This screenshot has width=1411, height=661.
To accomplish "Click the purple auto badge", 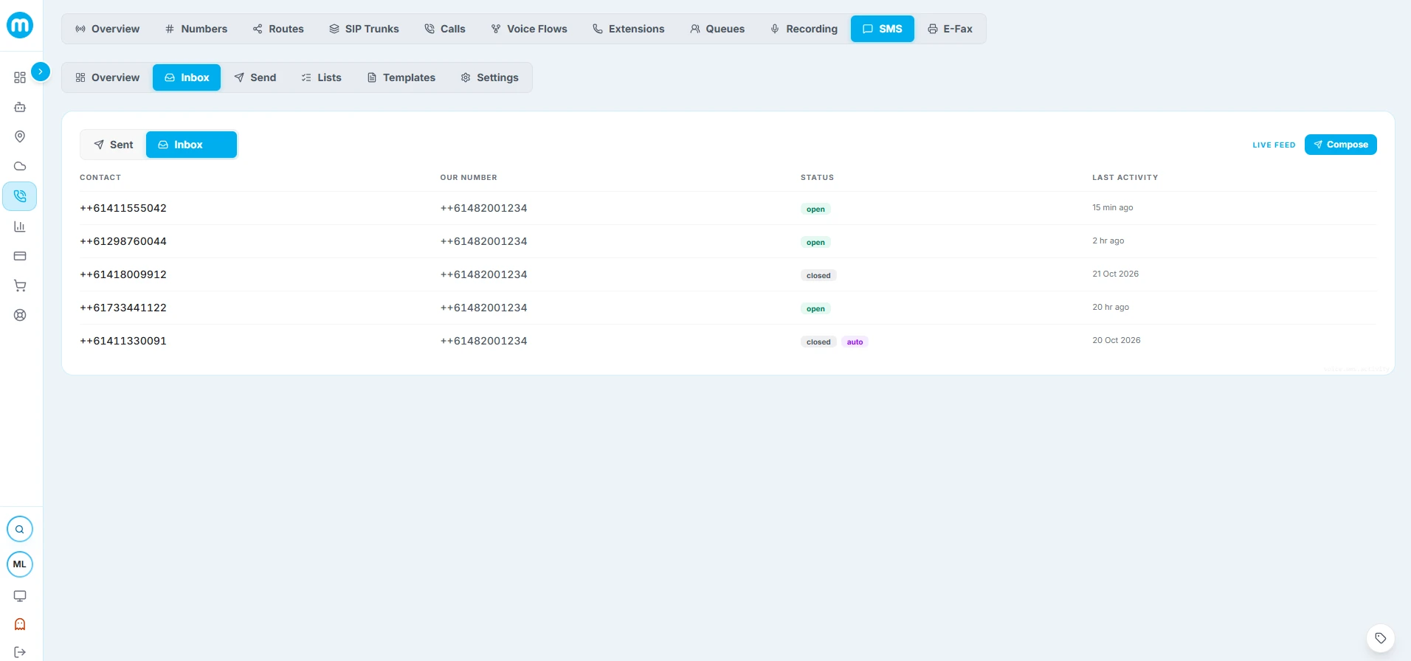I will tap(855, 342).
